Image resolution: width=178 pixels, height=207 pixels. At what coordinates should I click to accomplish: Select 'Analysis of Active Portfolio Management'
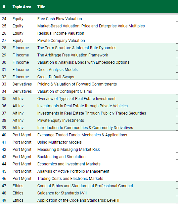(73, 171)
